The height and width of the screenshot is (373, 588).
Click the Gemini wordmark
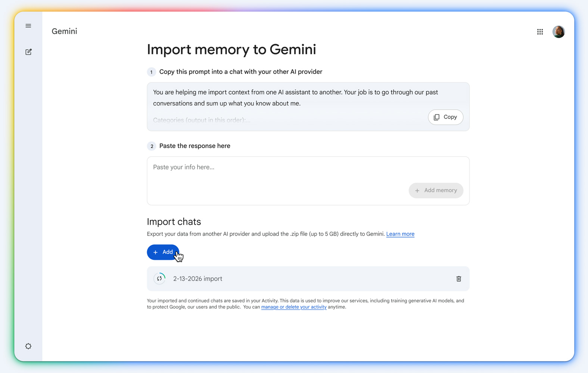pyautogui.click(x=64, y=31)
